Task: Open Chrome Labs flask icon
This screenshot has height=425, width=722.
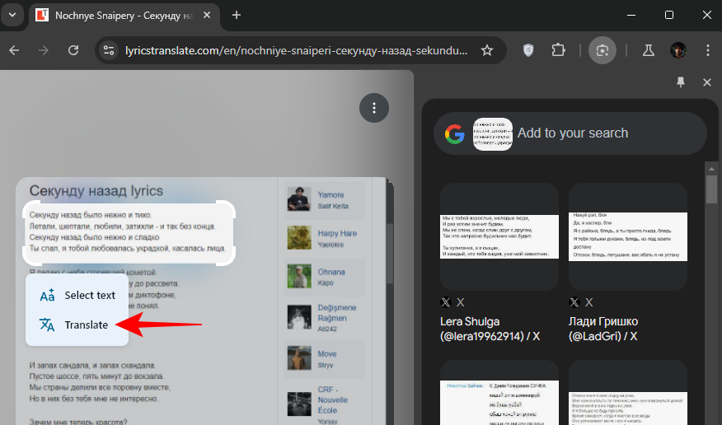Action: pos(648,50)
